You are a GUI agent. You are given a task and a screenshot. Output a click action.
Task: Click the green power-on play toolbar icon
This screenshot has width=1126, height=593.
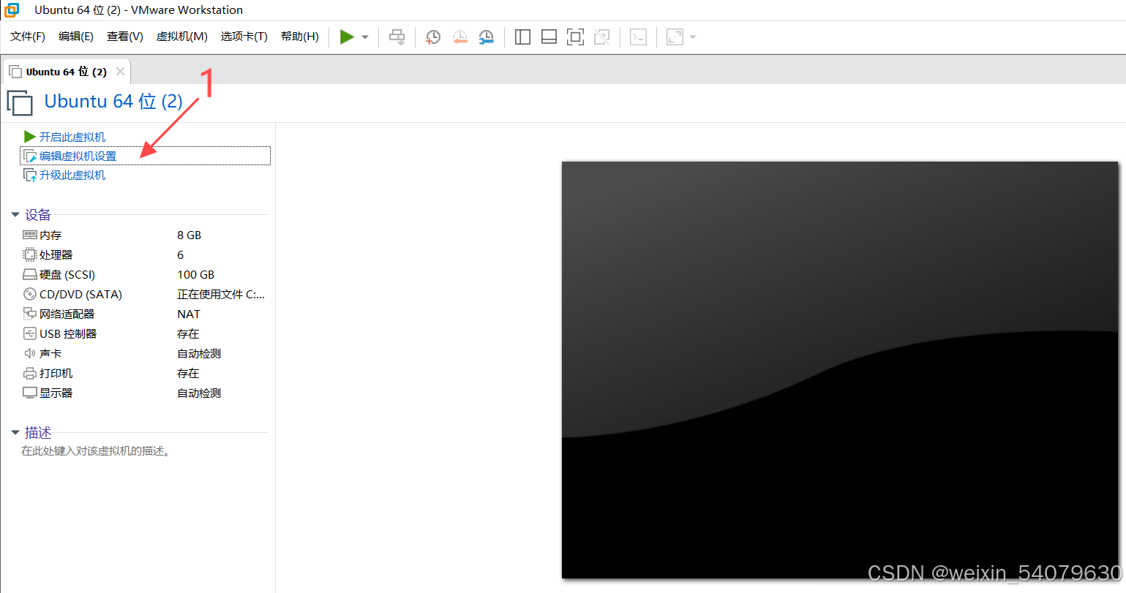(x=347, y=37)
